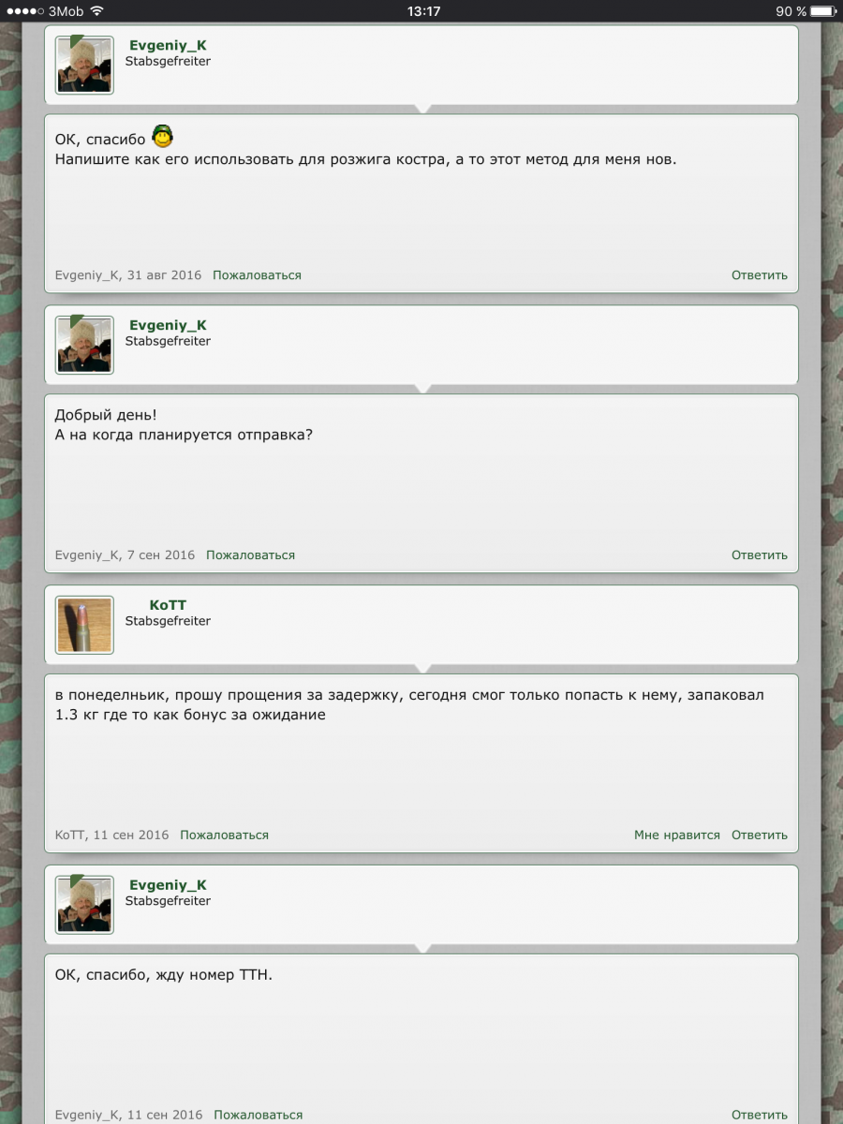
Task: Click the helmet smiley emoticon
Action: 163,137
